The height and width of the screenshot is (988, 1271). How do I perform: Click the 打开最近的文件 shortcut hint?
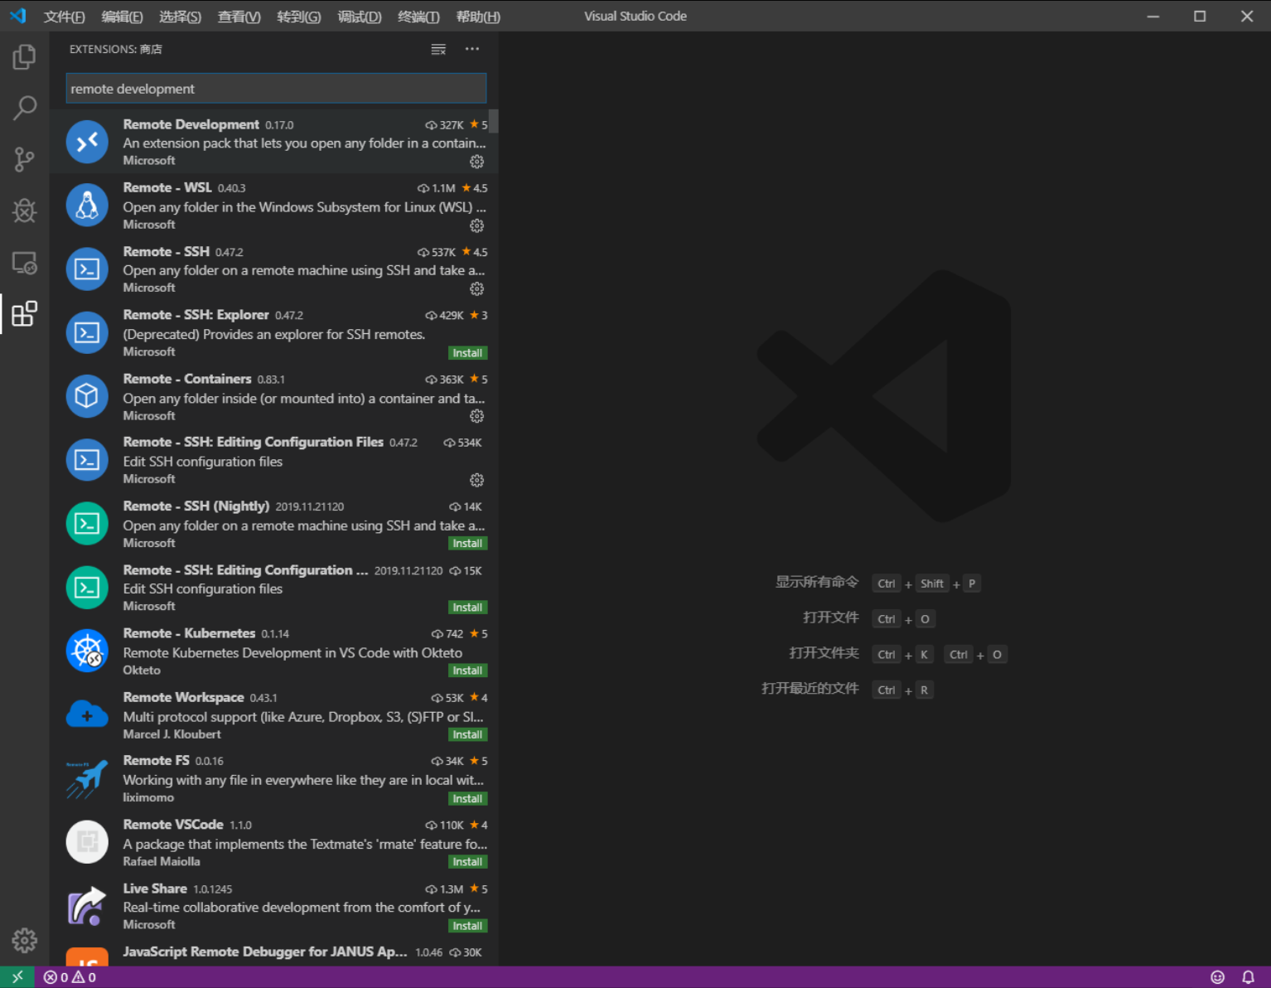[809, 689]
